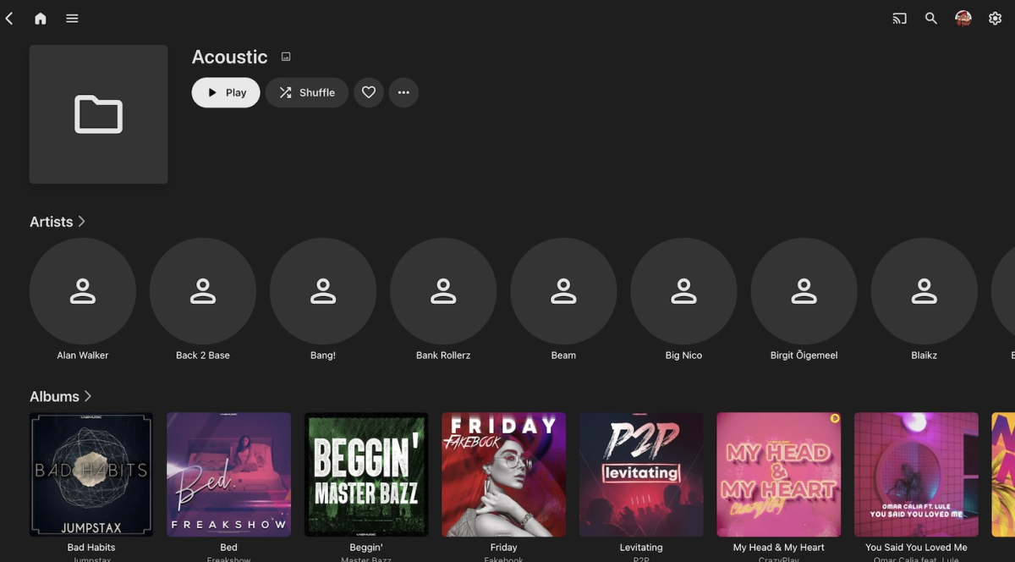Viewport: 1015px width, 562px height.
Task: Expand the Artists section
Action: point(58,222)
